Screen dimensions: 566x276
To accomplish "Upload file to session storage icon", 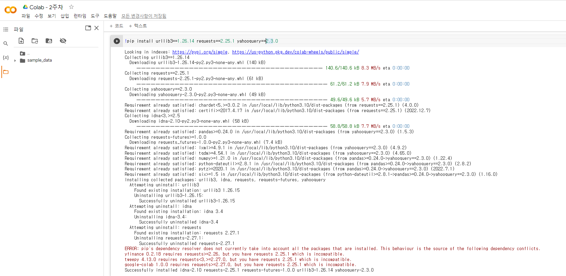I will pyautogui.click(x=21, y=41).
